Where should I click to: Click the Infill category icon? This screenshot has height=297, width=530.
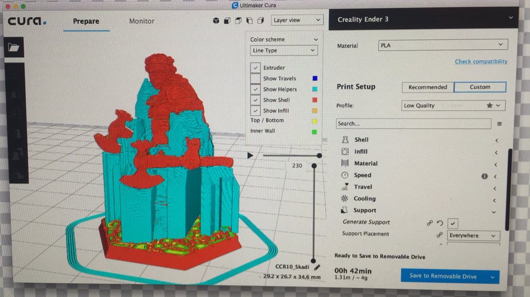(x=345, y=152)
